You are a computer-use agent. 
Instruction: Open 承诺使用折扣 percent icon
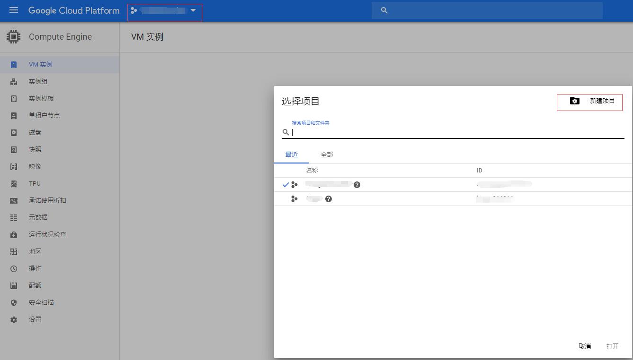[14, 201]
